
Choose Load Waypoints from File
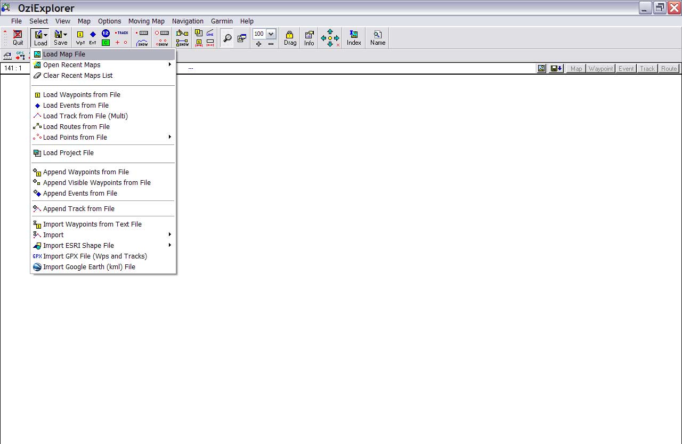tap(82, 95)
